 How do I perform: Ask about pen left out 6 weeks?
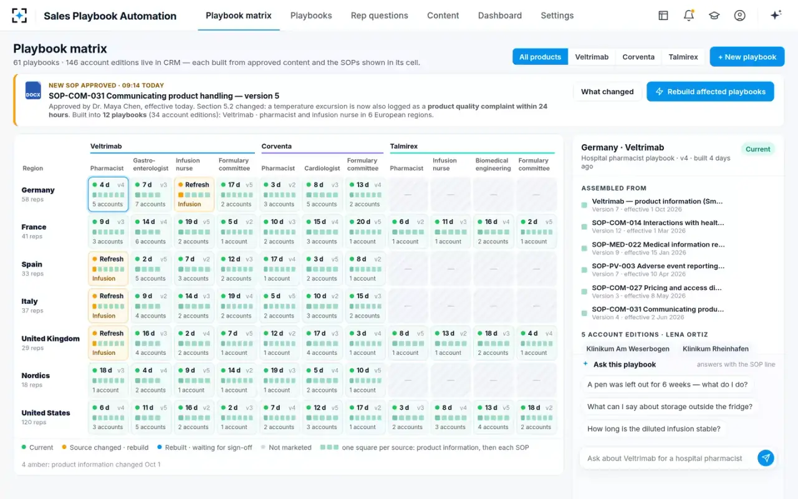[667, 384]
